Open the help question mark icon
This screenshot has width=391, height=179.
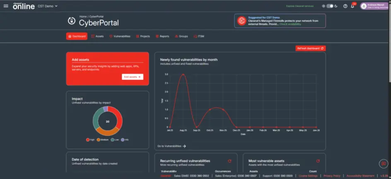coord(345,6)
